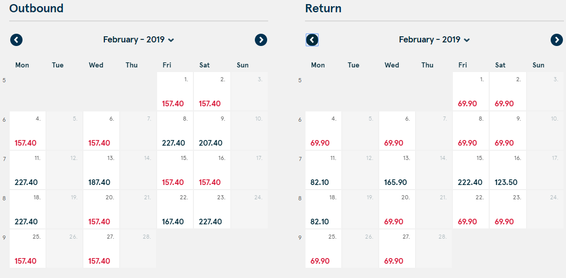Select Return February 2 at 69.90
Viewport: 566px width, 278px height.
508,91
